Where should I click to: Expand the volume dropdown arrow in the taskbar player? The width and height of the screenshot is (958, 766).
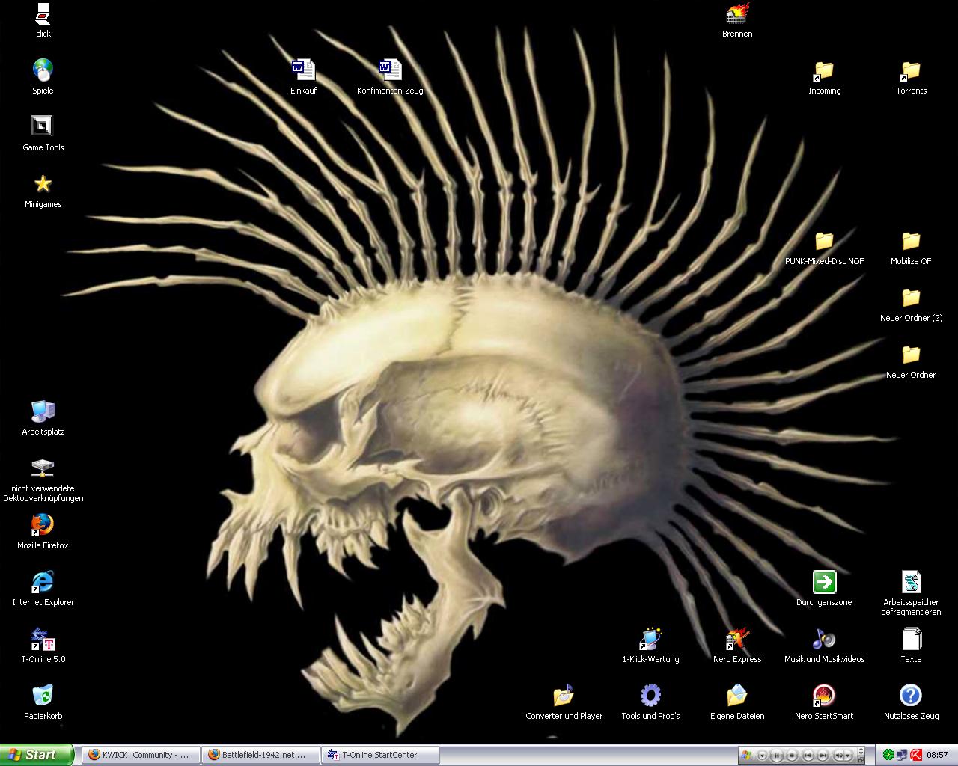click(x=848, y=756)
